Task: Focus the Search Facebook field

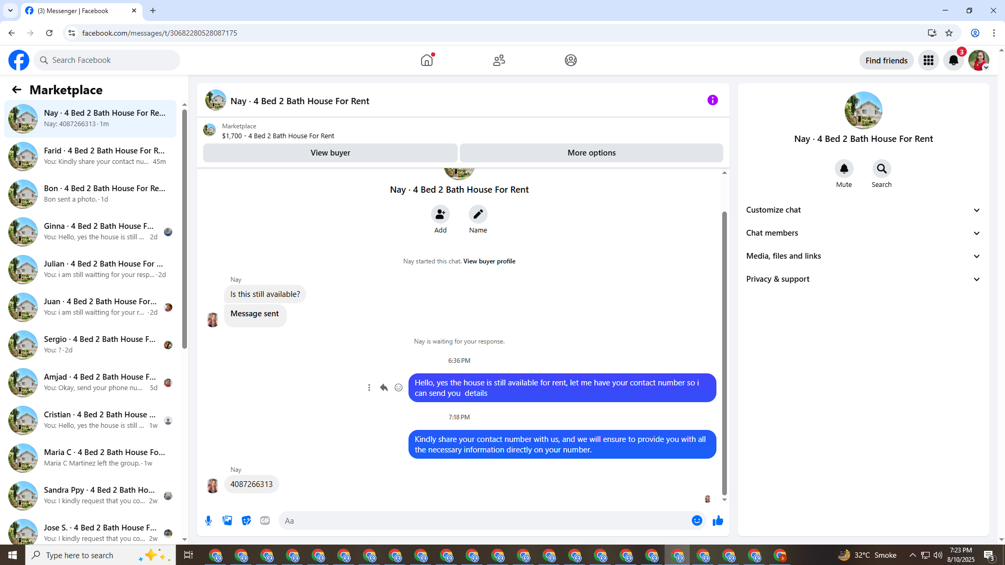Action: [x=107, y=60]
